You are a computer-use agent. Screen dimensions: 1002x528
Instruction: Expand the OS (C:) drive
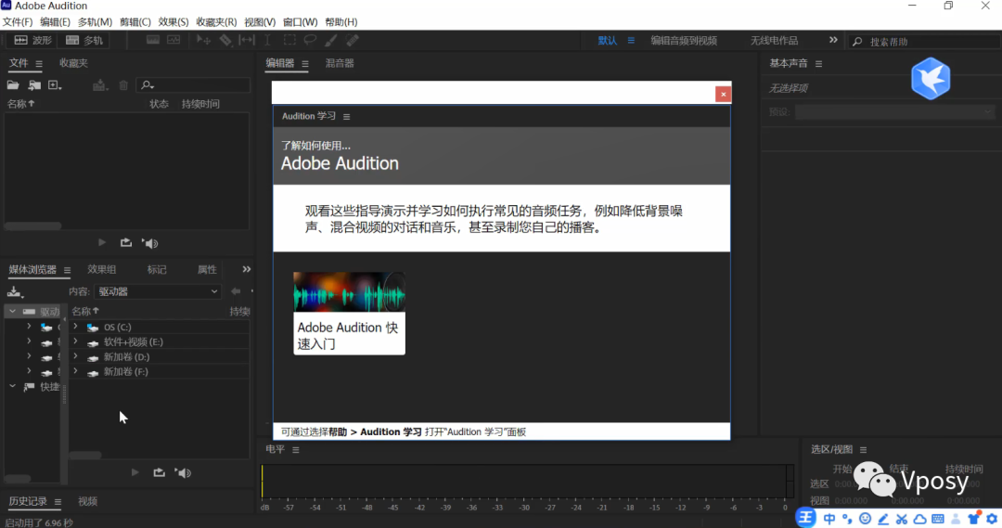click(75, 327)
